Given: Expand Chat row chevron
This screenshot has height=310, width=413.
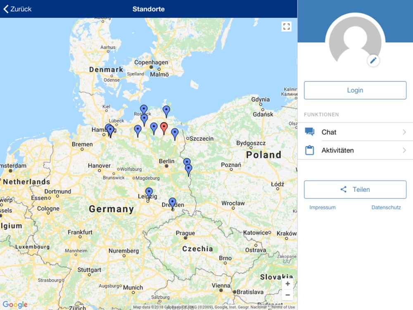Looking at the screenshot, I should point(404,132).
